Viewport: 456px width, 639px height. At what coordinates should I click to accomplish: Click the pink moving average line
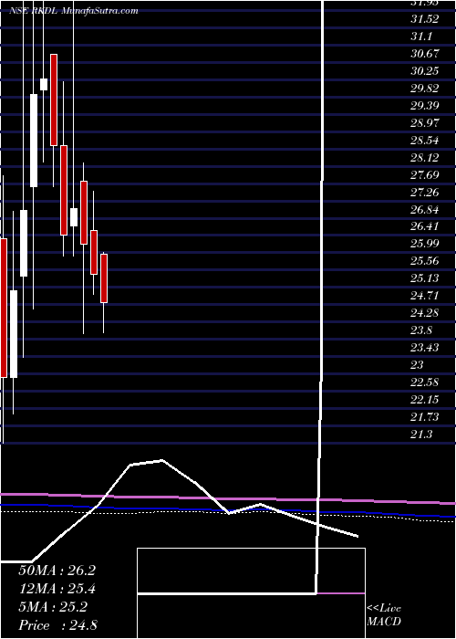click(228, 498)
